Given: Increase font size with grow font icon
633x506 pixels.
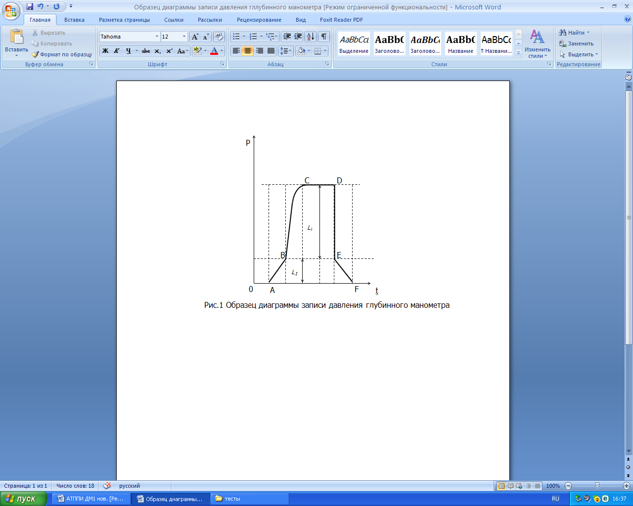Looking at the screenshot, I should click(x=195, y=37).
